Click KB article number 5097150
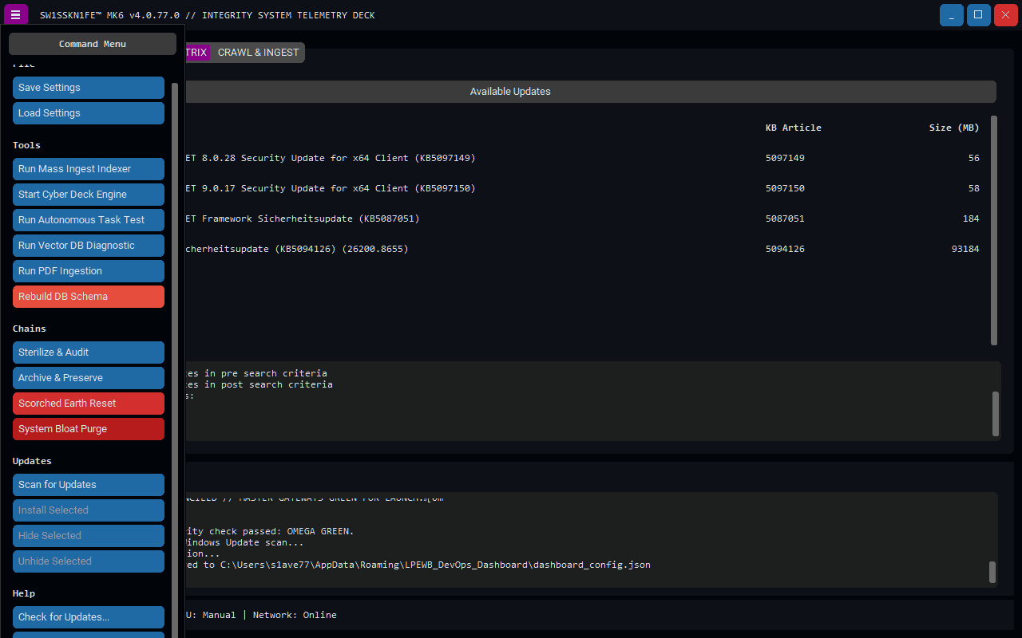This screenshot has width=1022, height=638. [785, 188]
